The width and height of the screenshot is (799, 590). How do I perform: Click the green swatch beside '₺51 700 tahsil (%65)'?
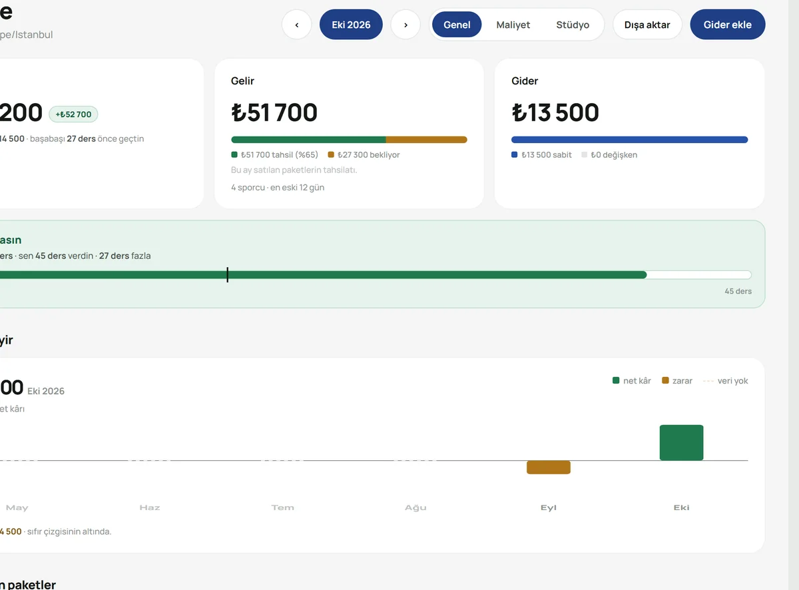click(x=234, y=154)
